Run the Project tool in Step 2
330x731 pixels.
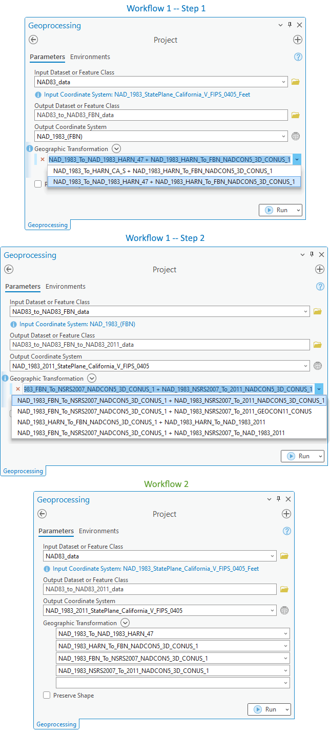click(x=299, y=456)
